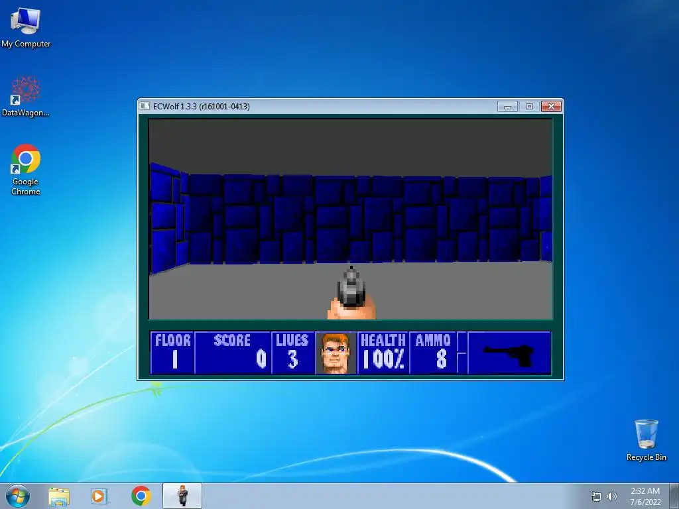
Task: Close the ECWolf window
Action: click(551, 107)
